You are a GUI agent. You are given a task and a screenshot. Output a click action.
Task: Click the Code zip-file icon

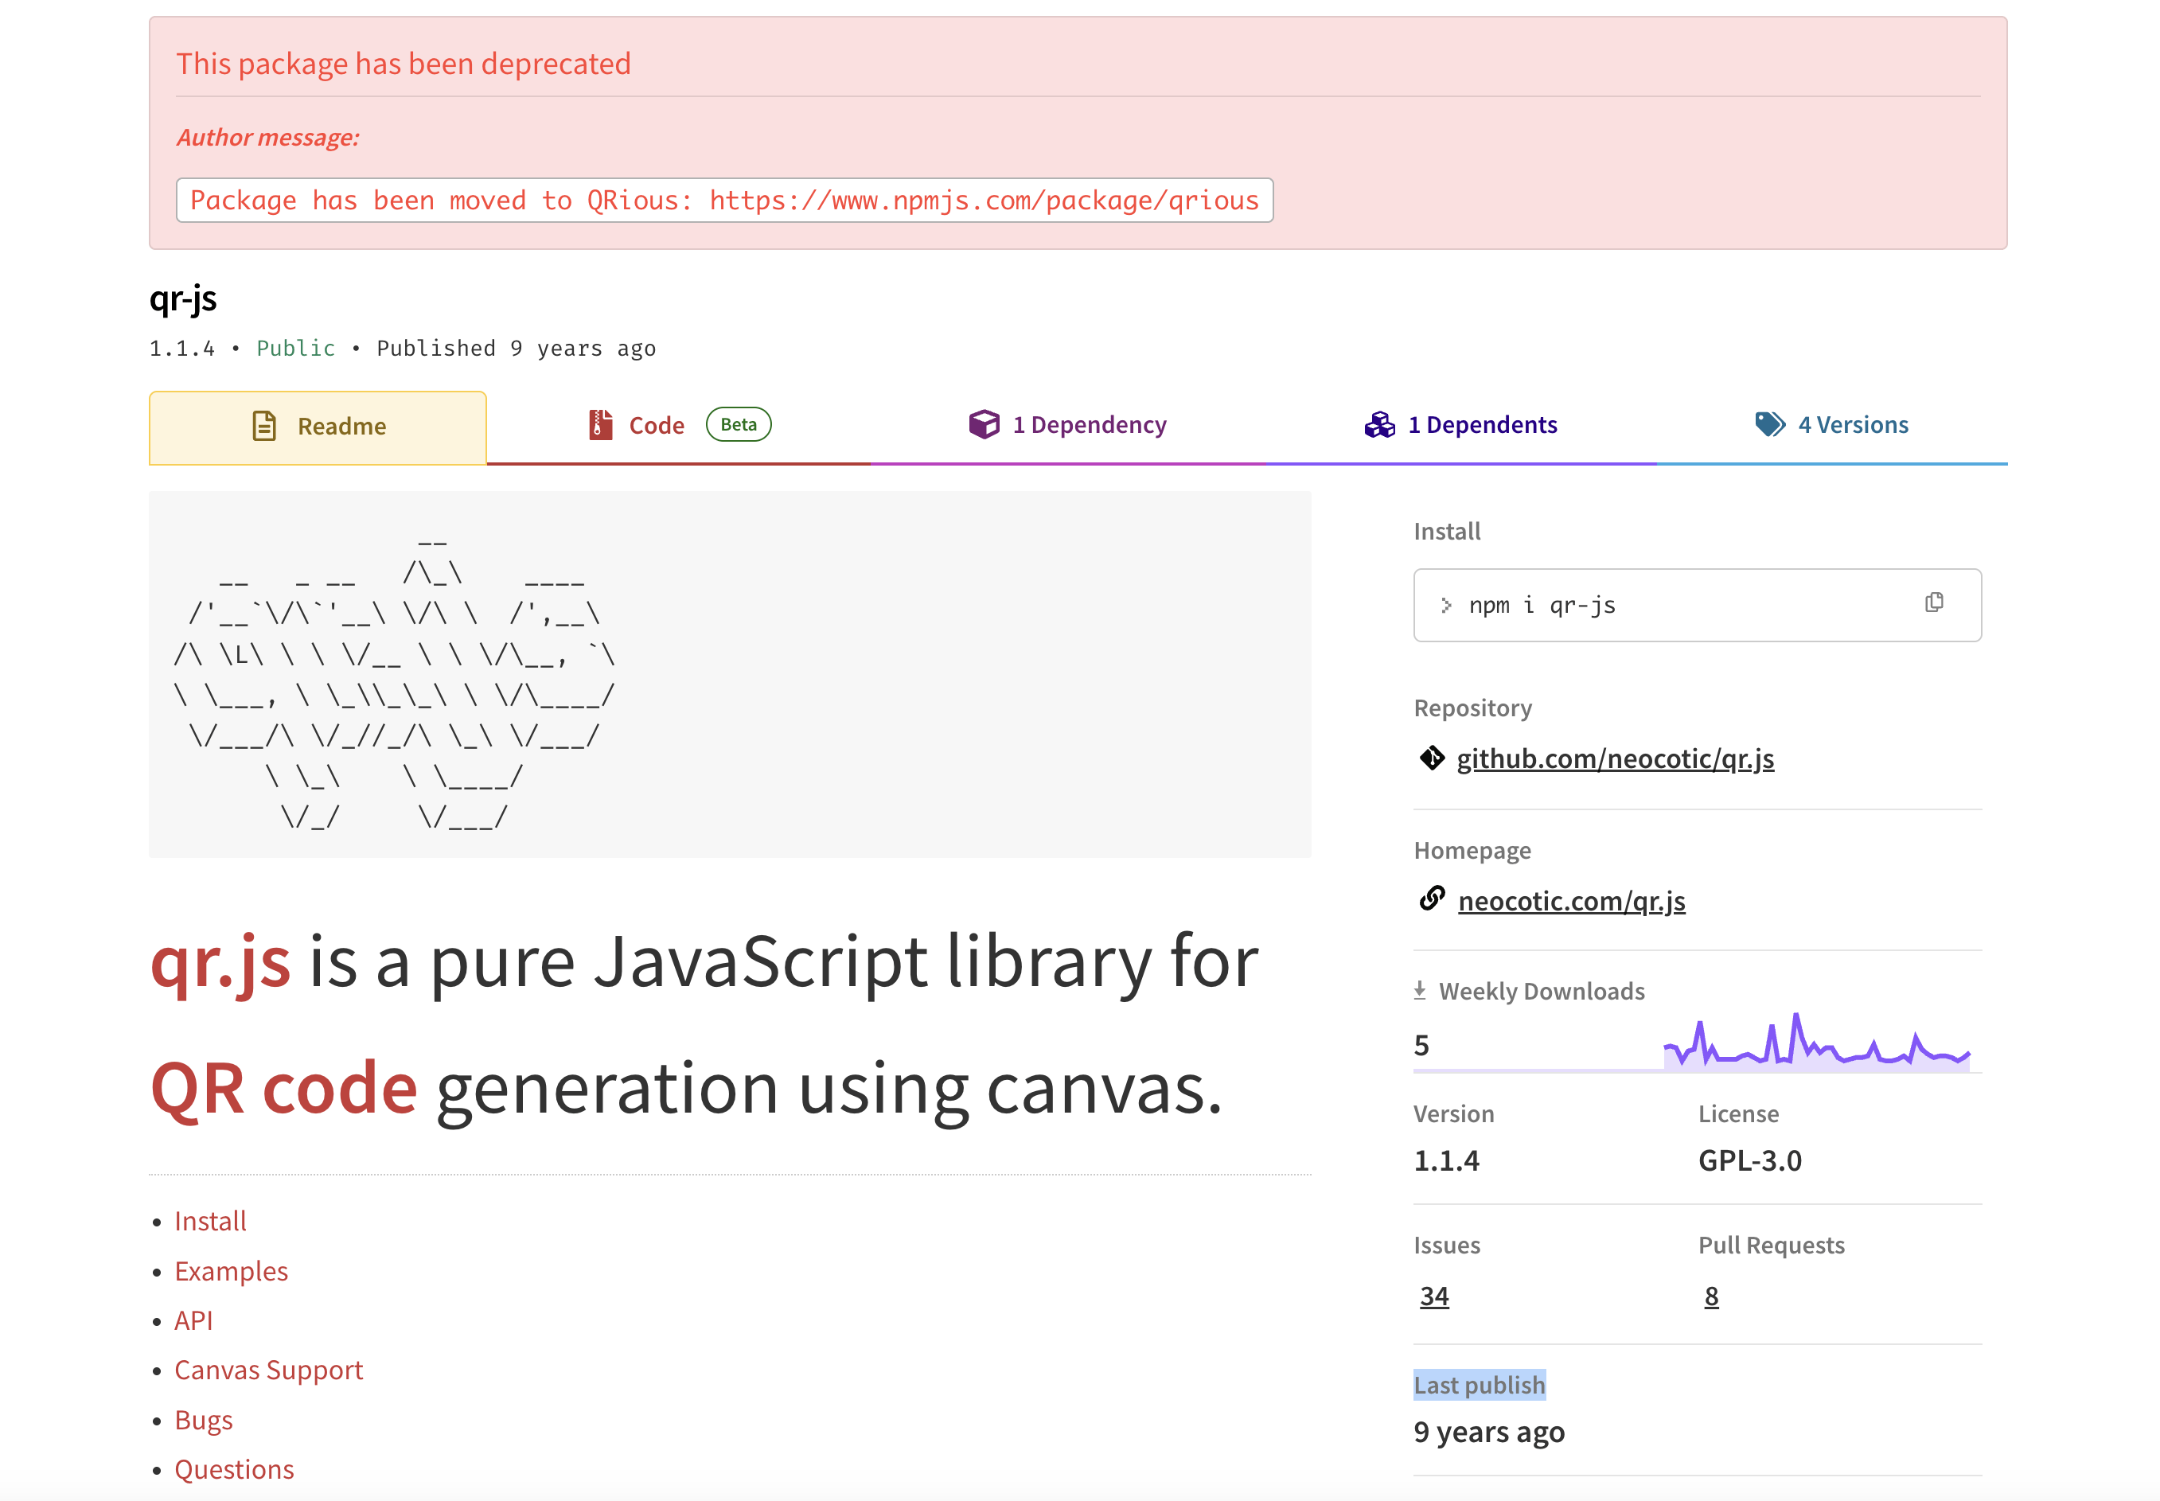pyautogui.click(x=600, y=424)
